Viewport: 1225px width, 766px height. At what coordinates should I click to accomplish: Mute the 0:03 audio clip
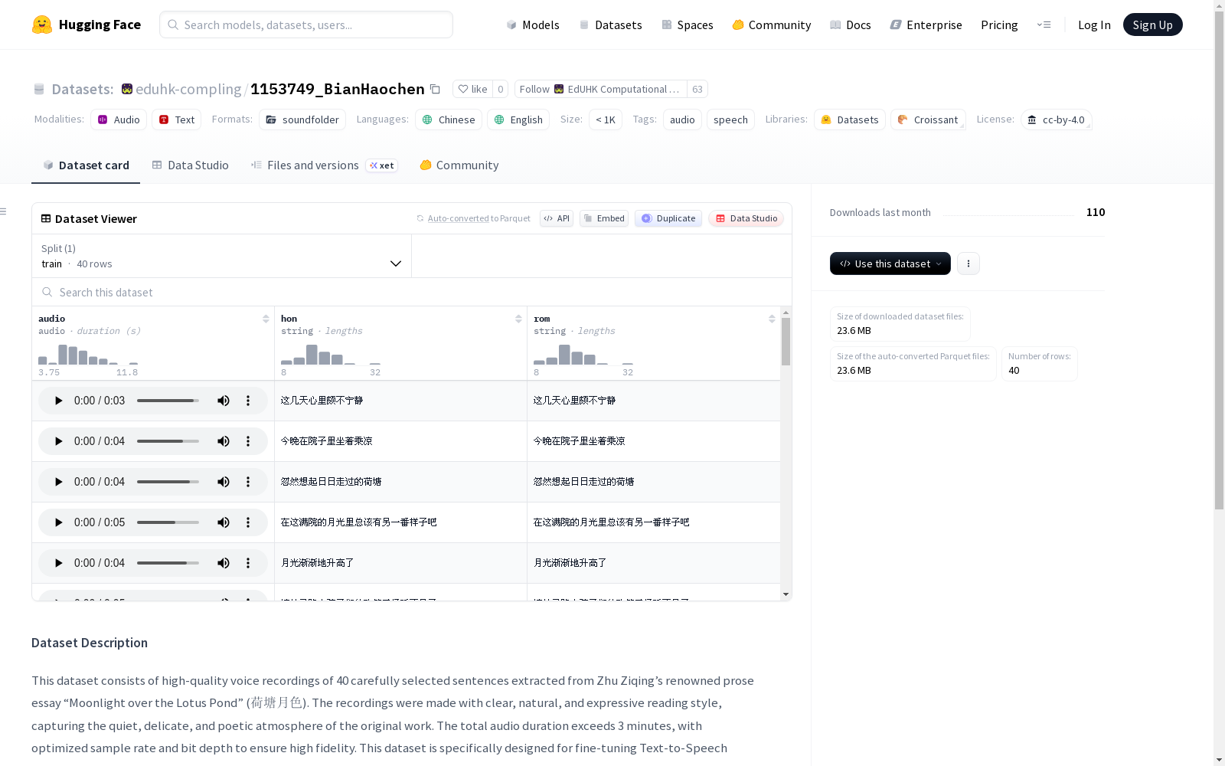coord(224,401)
